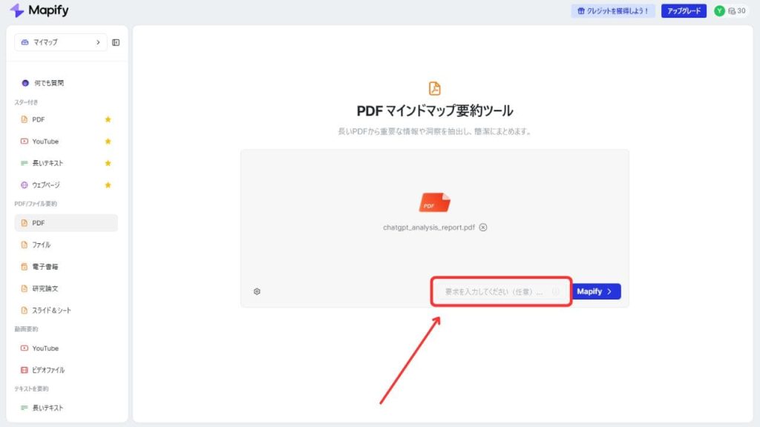Click uploaded PDF file thumbnail

(x=435, y=202)
